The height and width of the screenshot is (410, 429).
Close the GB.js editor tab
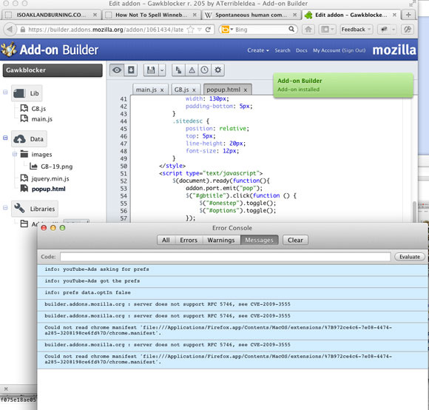(194, 90)
